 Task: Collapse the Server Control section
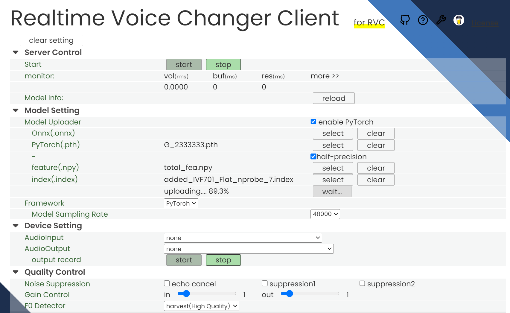coord(16,52)
